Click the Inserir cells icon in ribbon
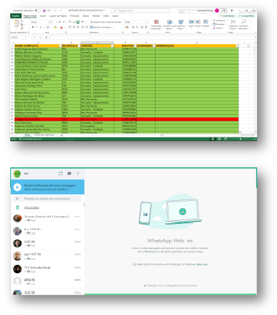 [x=192, y=22]
